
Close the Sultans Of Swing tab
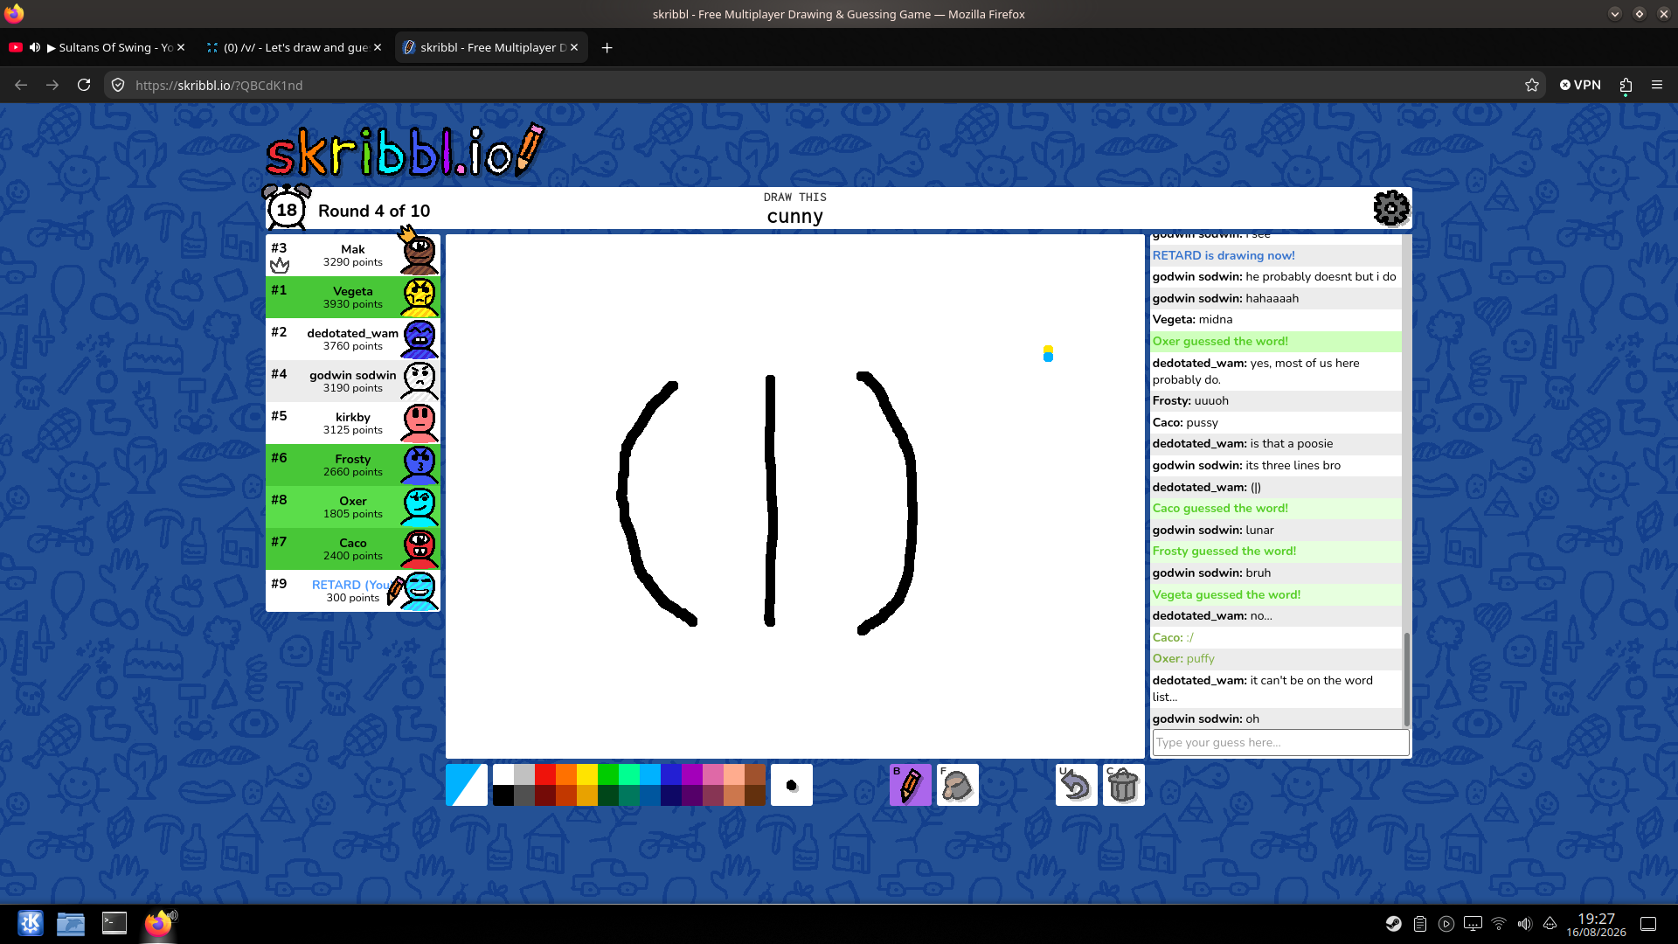181,47
